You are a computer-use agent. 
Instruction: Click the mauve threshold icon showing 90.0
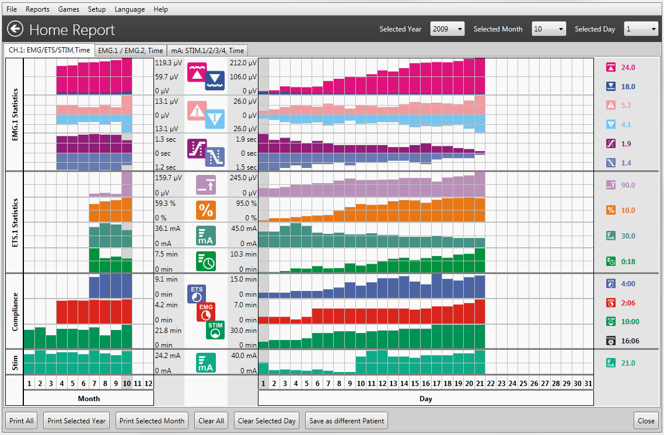pyautogui.click(x=611, y=185)
